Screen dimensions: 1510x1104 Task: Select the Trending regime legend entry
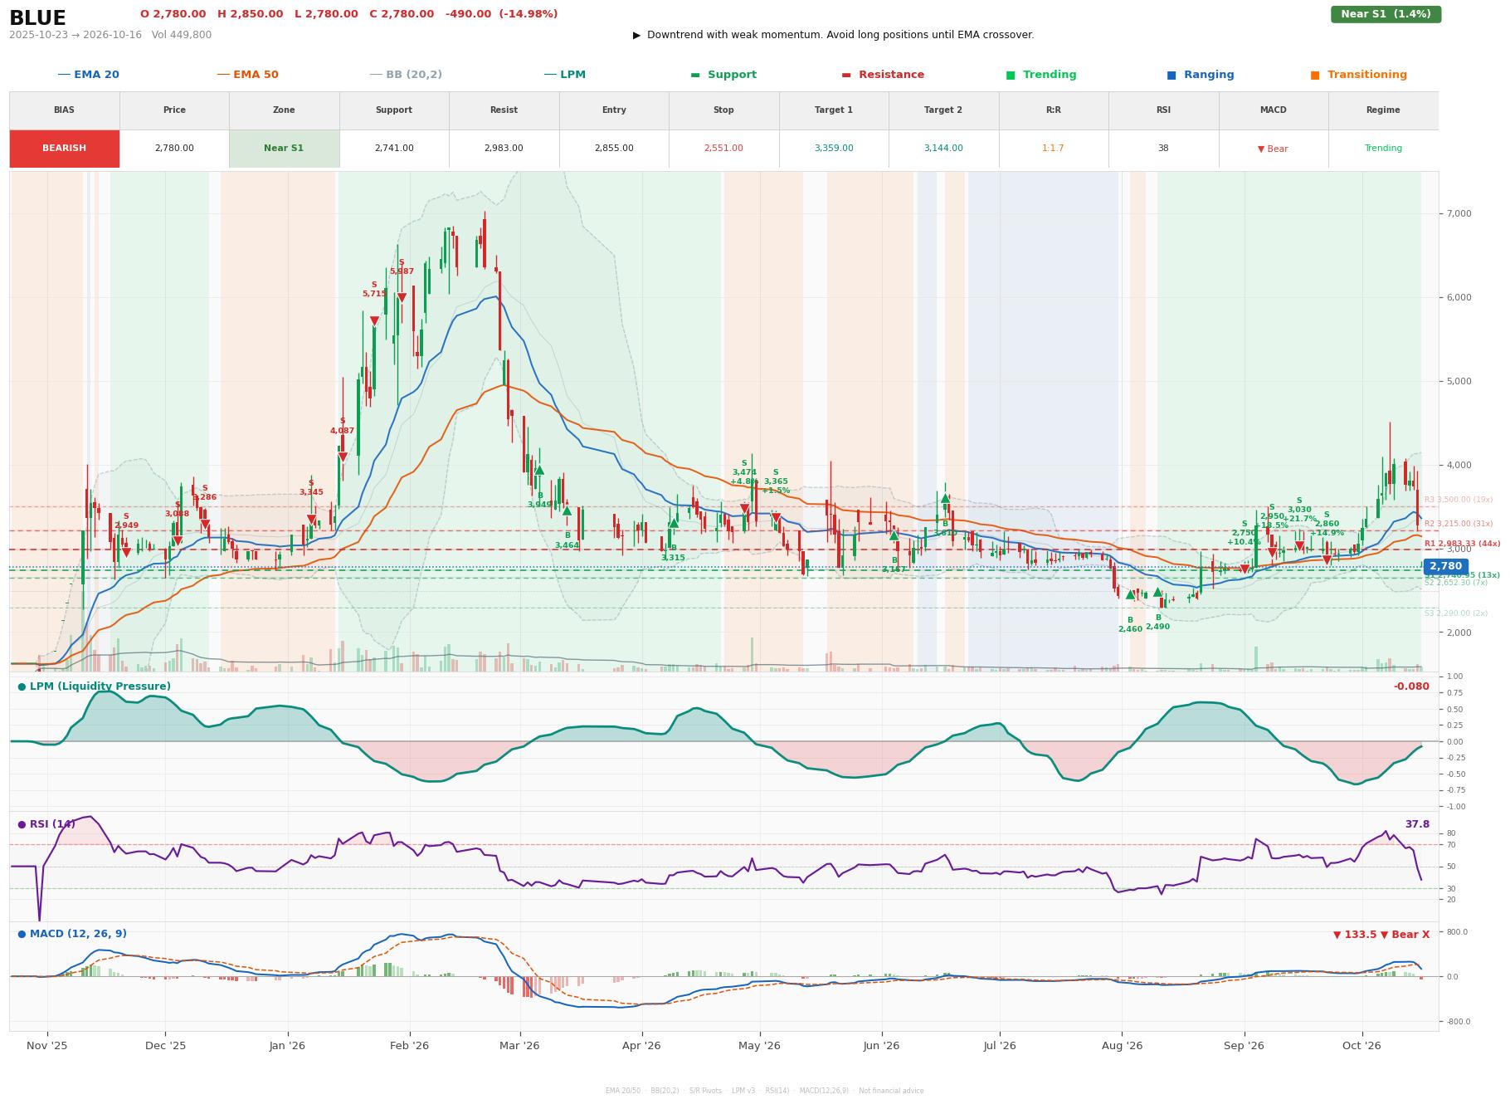[1041, 75]
